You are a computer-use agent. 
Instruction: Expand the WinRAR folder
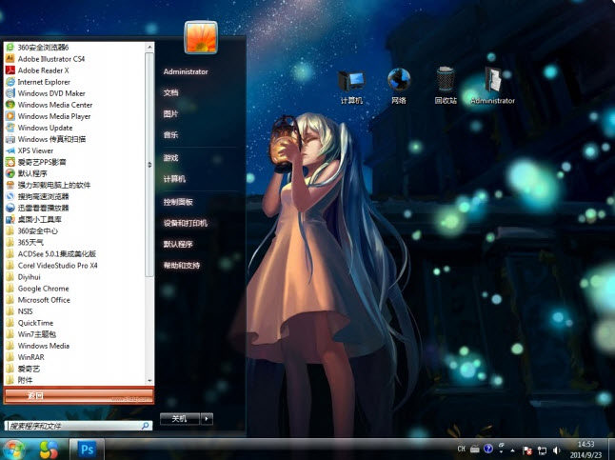[26, 357]
